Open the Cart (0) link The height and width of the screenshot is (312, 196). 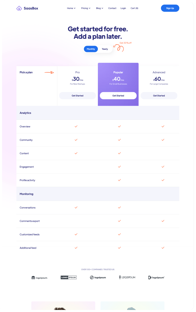134,8
